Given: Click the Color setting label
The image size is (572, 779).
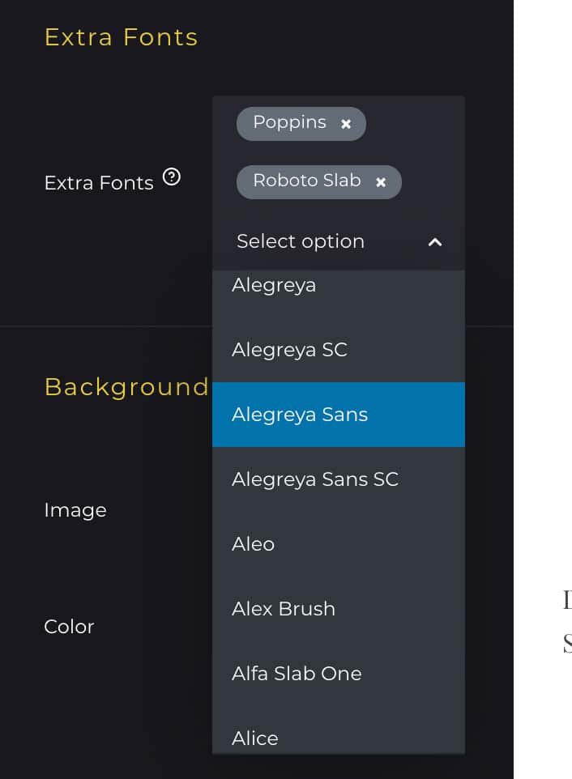Looking at the screenshot, I should click(x=69, y=627).
